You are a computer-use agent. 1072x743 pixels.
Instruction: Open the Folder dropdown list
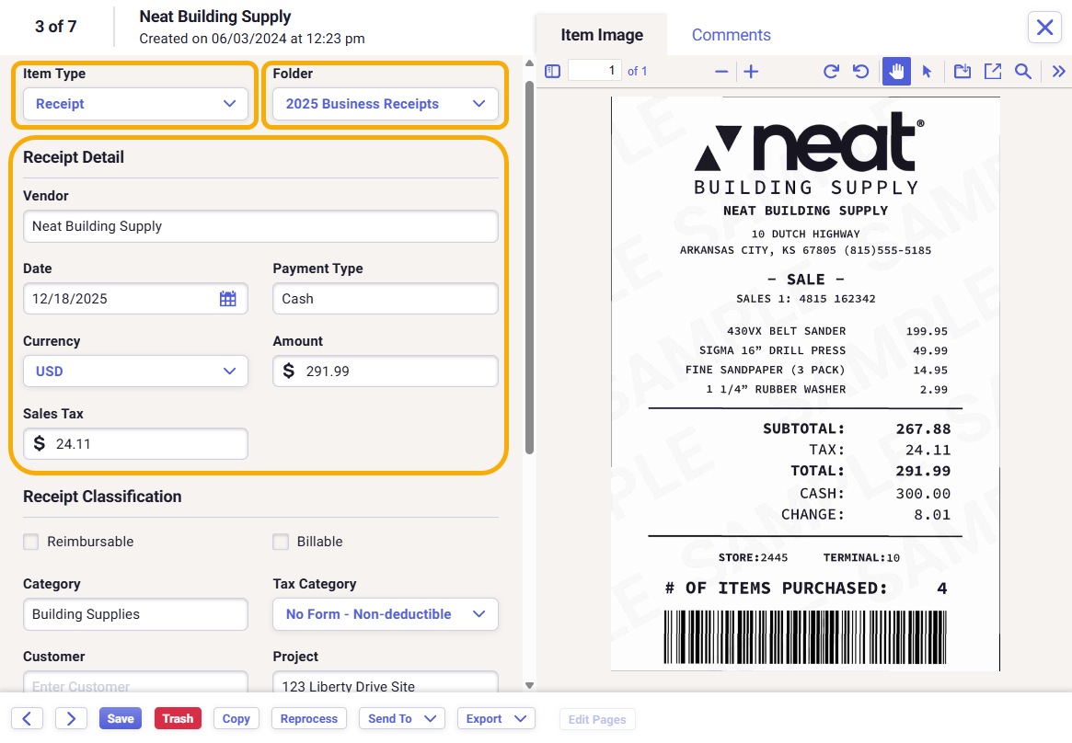pyautogui.click(x=385, y=104)
